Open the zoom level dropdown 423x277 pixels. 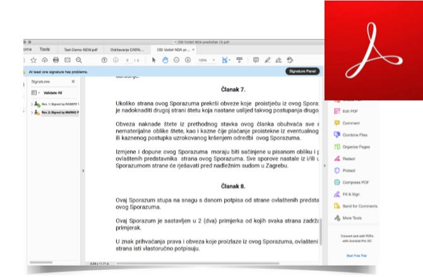213,60
